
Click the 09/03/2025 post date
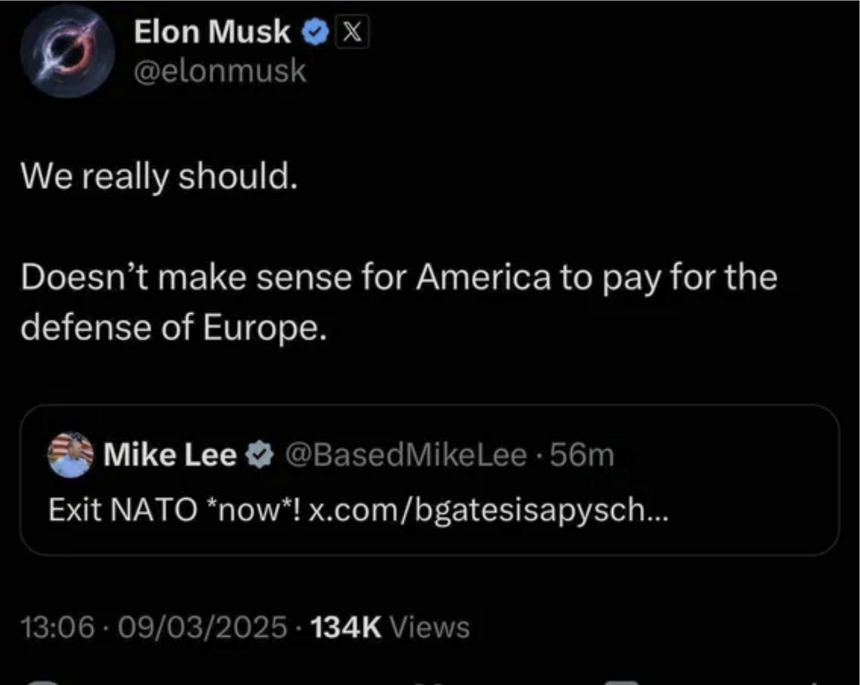pos(202,627)
